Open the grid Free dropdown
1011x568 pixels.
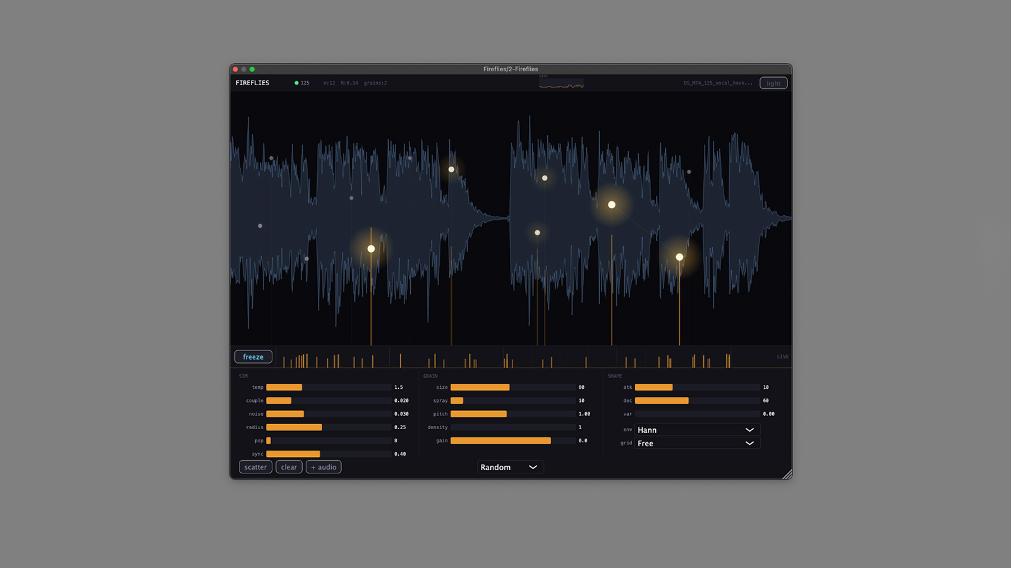point(697,443)
